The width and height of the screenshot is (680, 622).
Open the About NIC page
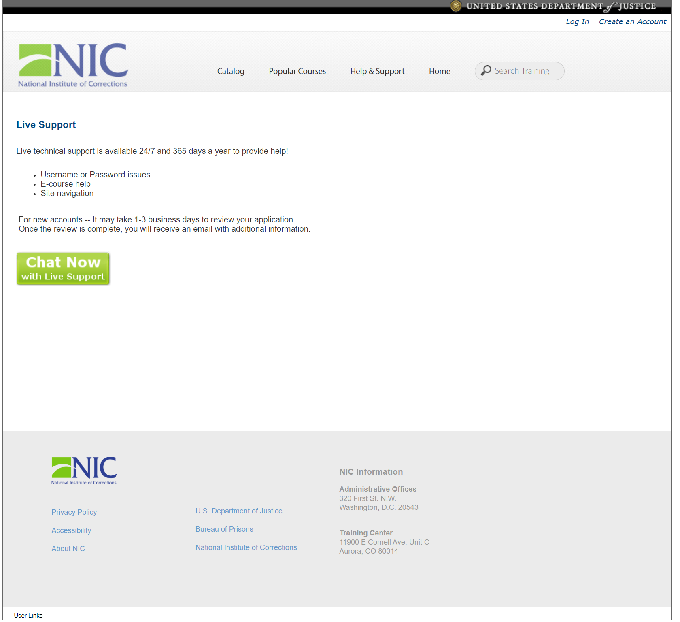68,548
